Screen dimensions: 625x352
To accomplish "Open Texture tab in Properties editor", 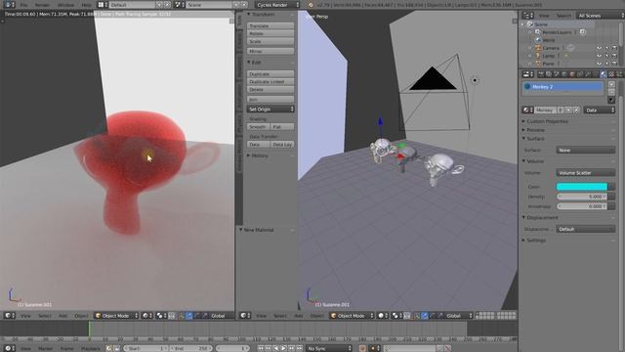I will pyautogui.click(x=611, y=74).
